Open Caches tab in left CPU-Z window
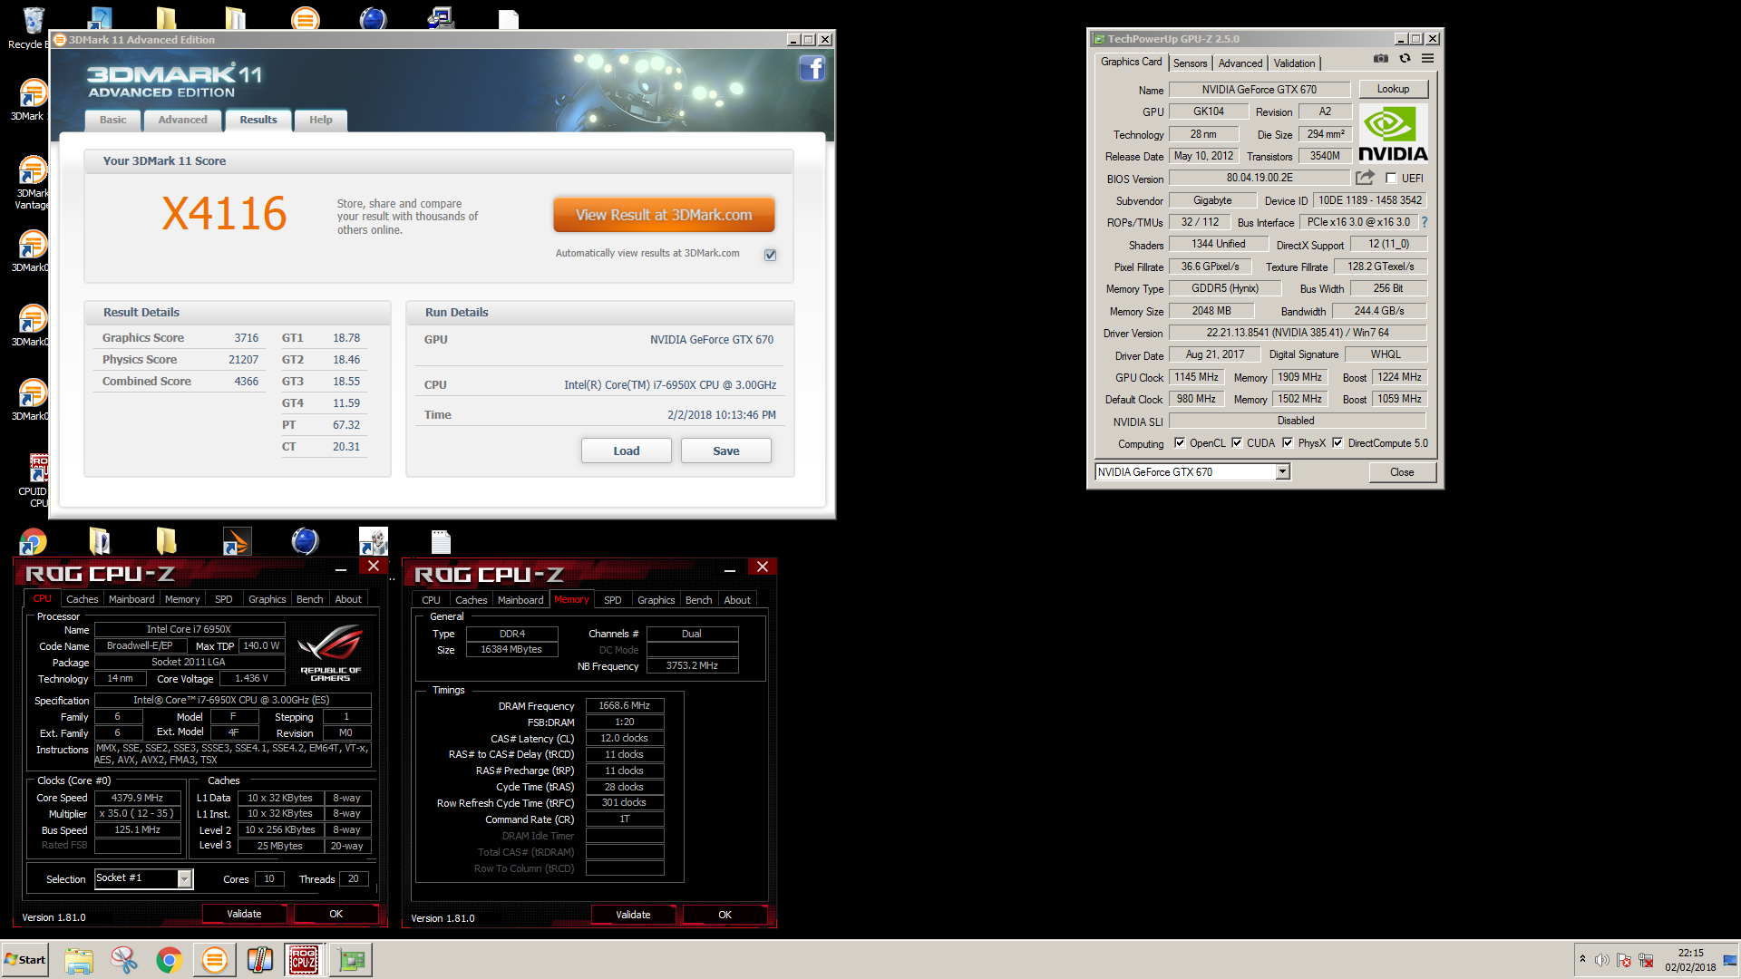 click(83, 599)
